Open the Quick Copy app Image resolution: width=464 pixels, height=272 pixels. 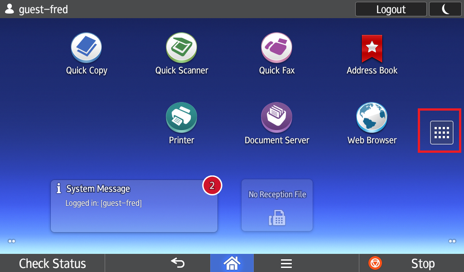point(86,48)
